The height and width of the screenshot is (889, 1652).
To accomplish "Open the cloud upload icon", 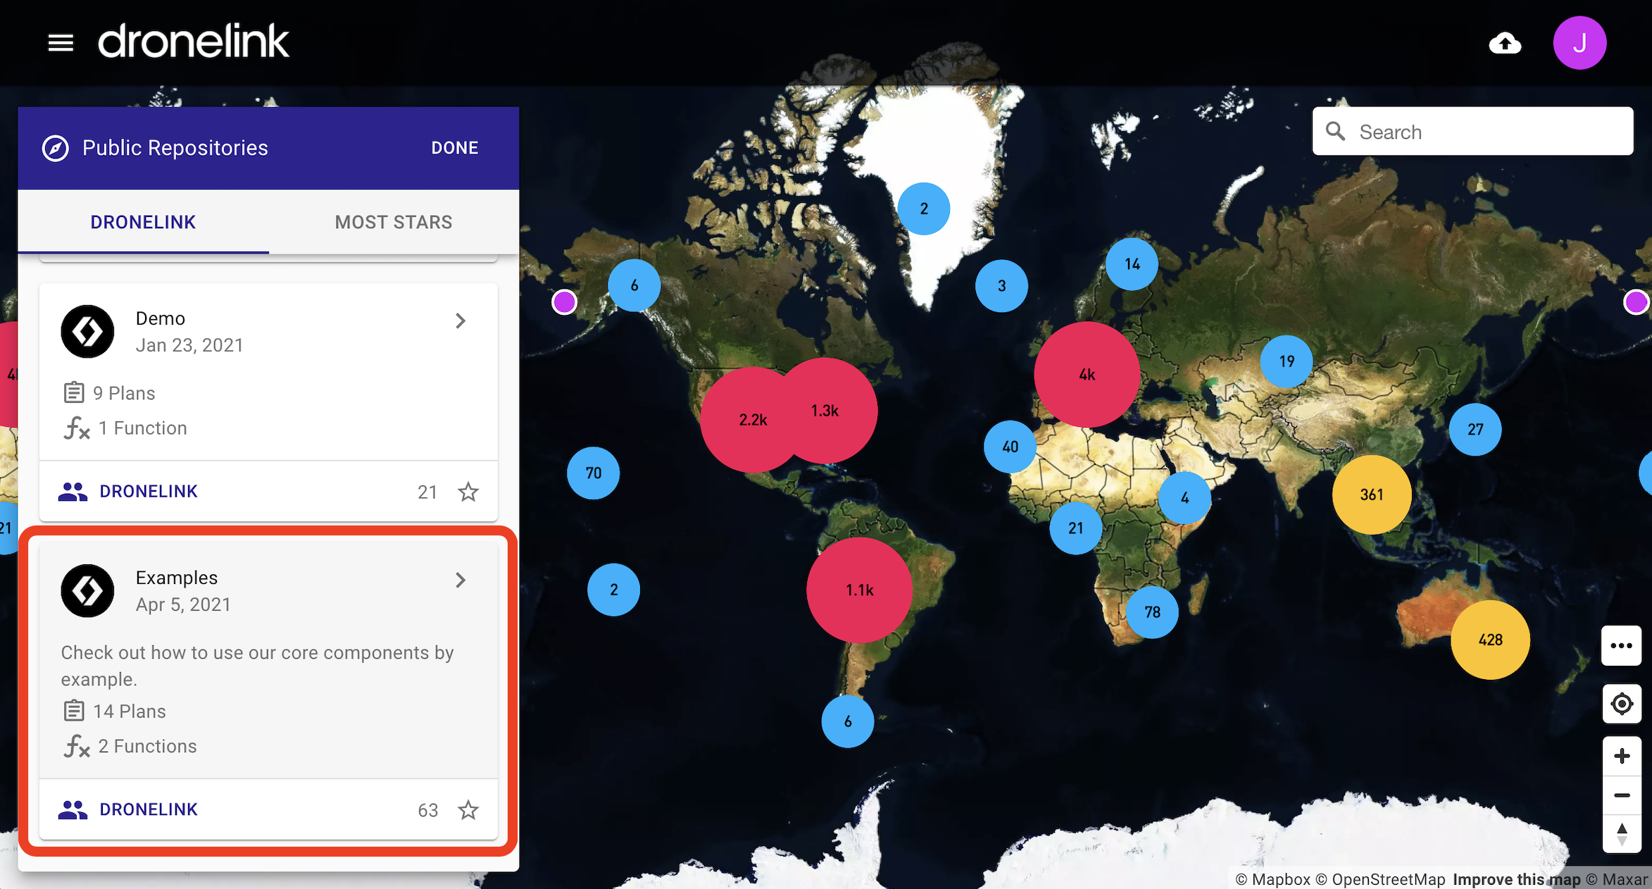I will point(1505,43).
